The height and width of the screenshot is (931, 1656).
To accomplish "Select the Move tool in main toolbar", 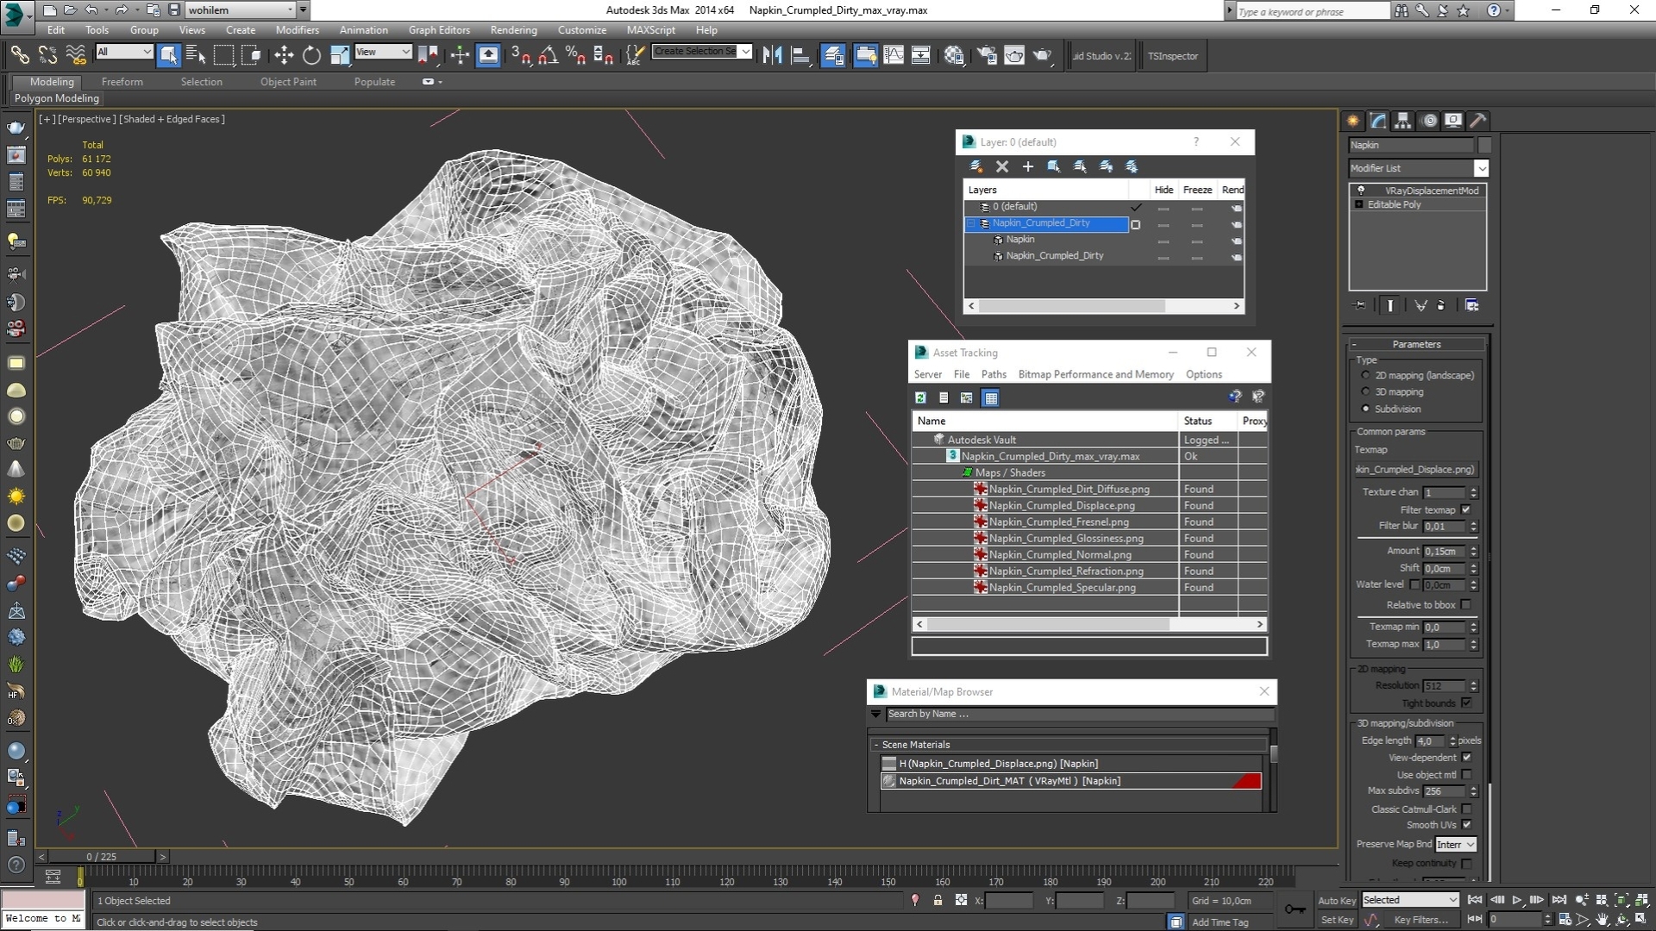I will pos(284,56).
